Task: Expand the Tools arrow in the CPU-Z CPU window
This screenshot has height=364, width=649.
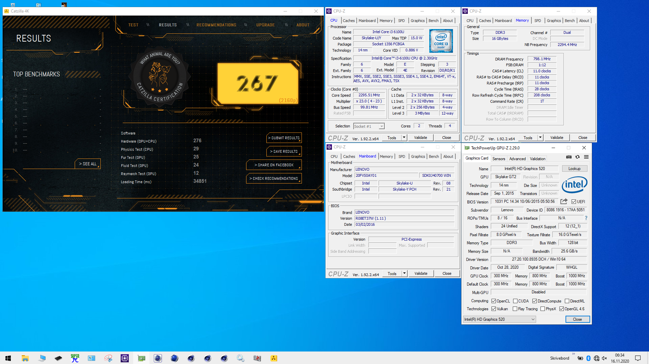Action: coord(404,138)
